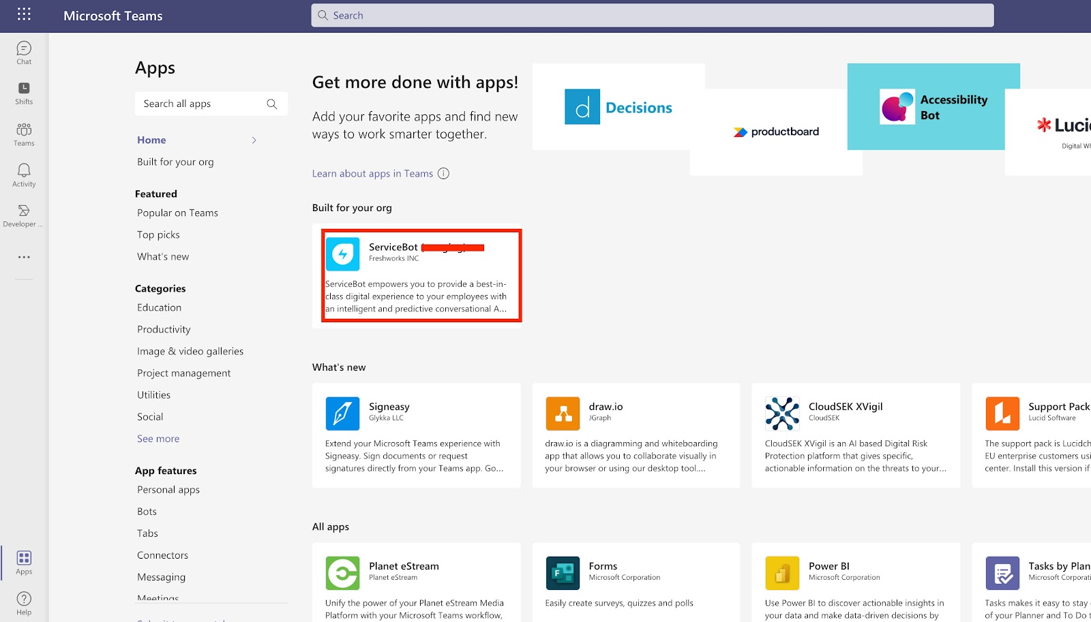Open the Accessibility Bot banner tile
The image size is (1091, 622).
(x=933, y=107)
